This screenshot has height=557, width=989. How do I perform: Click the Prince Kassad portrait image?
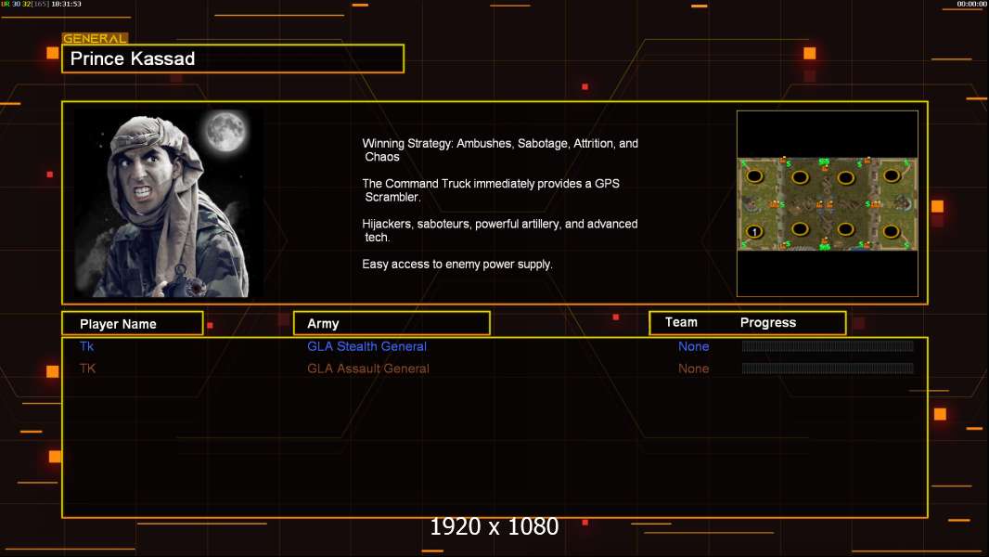(x=169, y=203)
